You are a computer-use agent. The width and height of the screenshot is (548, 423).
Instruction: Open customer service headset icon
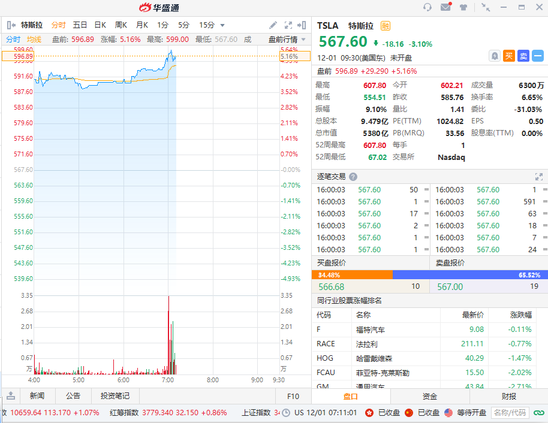click(x=427, y=7)
